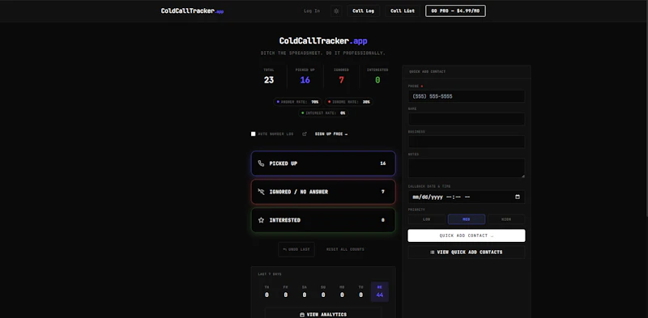Open the Call Log page
The width and height of the screenshot is (648, 318).
(363, 11)
